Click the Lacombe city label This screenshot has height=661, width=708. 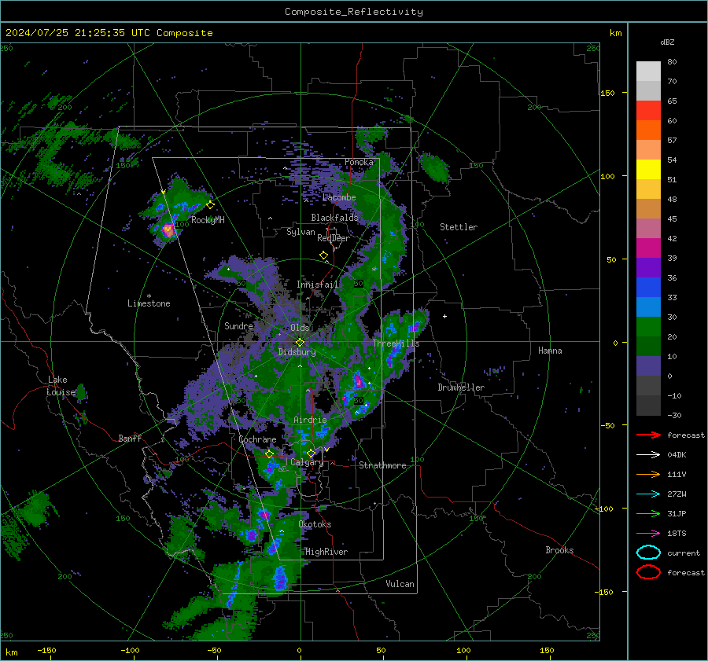point(339,197)
